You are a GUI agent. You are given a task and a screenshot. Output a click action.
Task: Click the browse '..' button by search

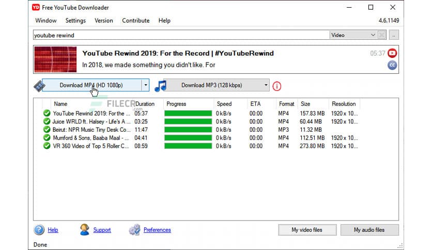394,35
